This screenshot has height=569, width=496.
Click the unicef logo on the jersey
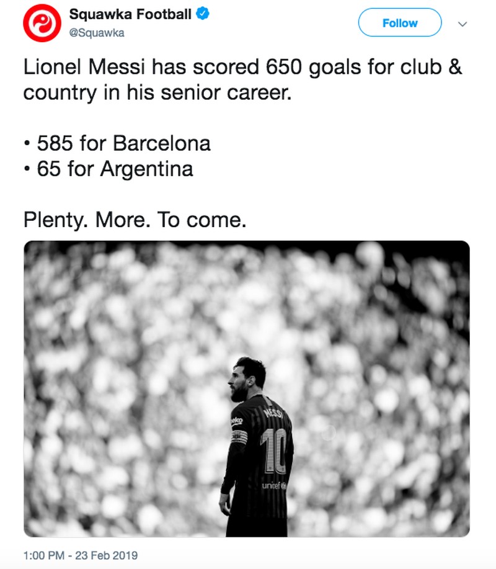[272, 486]
